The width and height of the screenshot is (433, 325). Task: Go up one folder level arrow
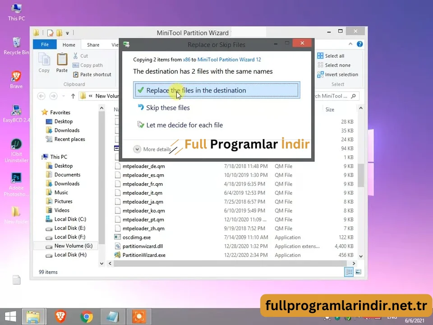[x=73, y=96]
